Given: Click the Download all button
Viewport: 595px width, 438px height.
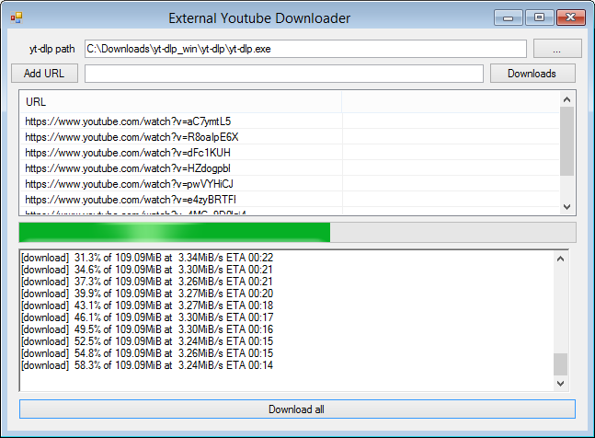Looking at the screenshot, I should [298, 409].
